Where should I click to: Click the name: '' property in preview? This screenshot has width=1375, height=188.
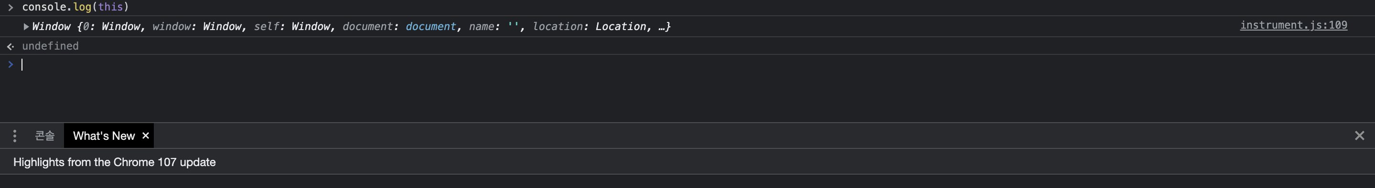tap(494, 26)
